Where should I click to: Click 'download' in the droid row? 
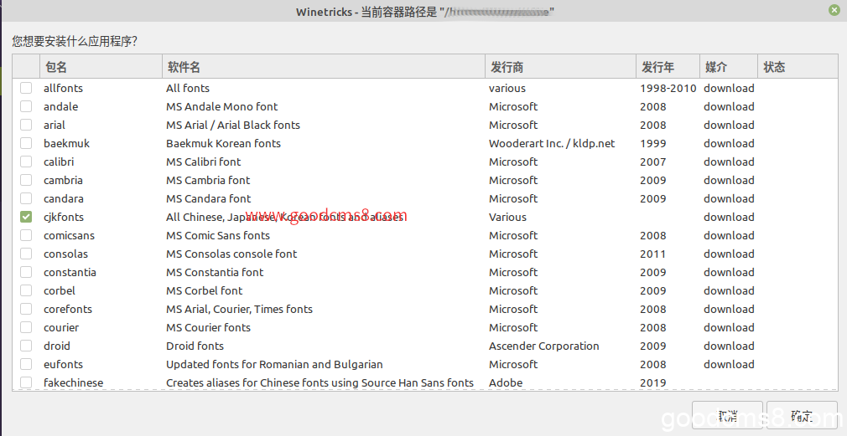pos(729,346)
